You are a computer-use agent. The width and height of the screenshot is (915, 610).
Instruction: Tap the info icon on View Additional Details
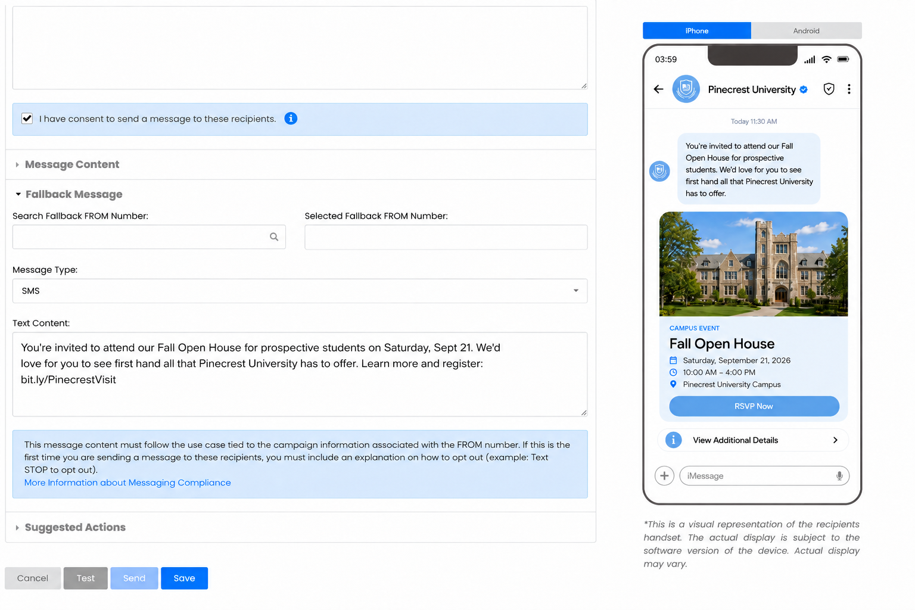tap(673, 440)
